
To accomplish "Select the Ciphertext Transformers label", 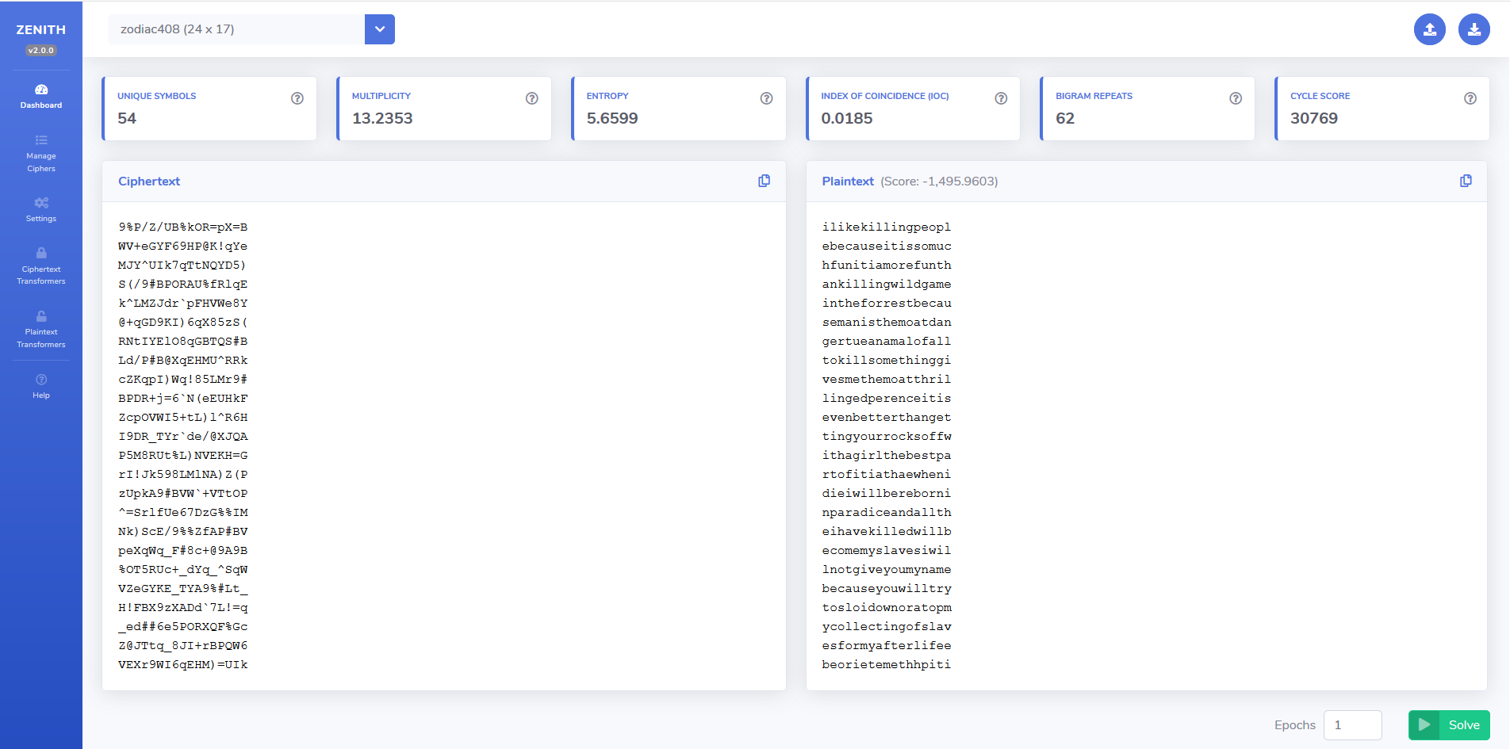I will pyautogui.click(x=41, y=275).
